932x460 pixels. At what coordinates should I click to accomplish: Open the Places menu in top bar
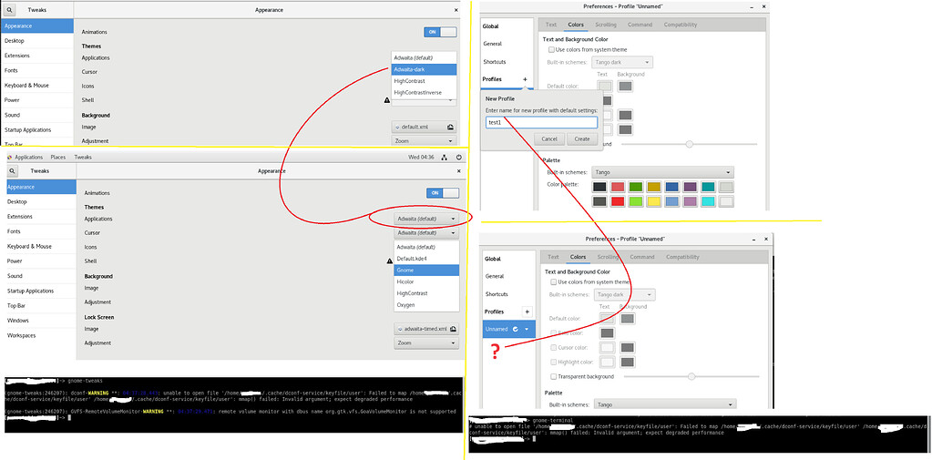(57, 157)
